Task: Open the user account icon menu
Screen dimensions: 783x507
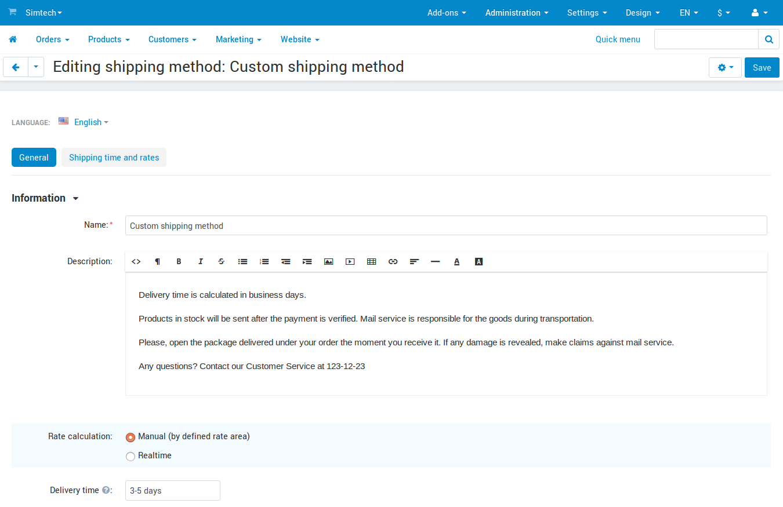Action: coord(759,13)
